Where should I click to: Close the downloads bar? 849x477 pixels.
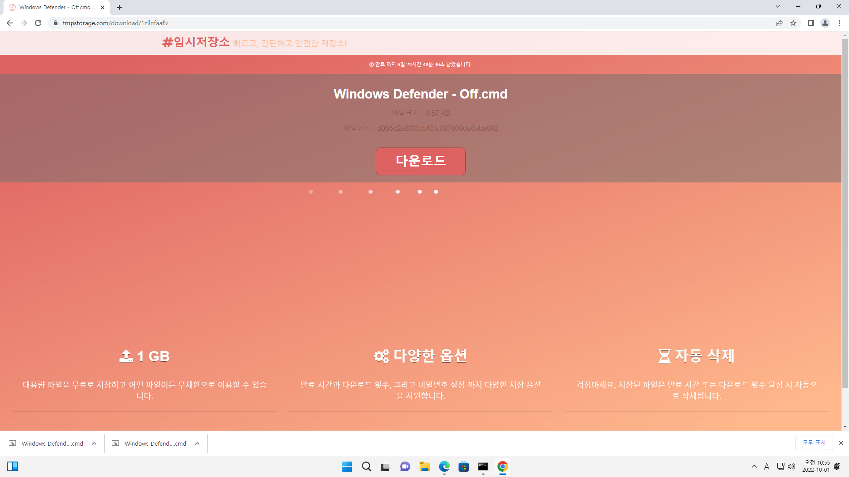click(x=841, y=443)
